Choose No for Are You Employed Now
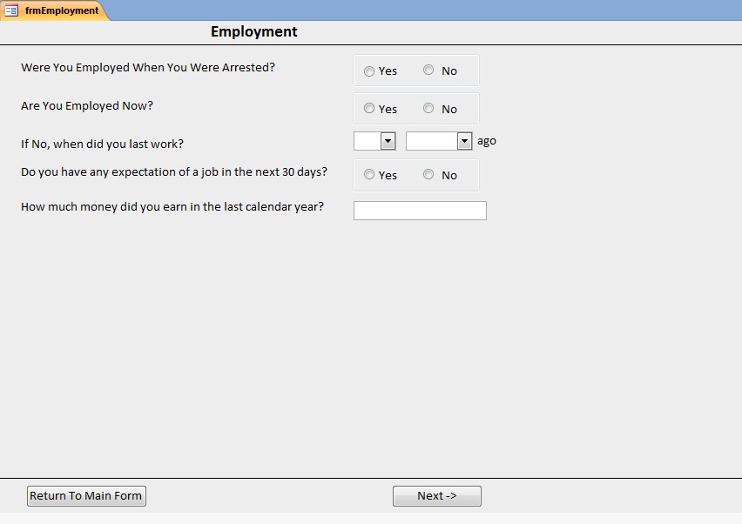The height and width of the screenshot is (524, 742). tap(428, 108)
